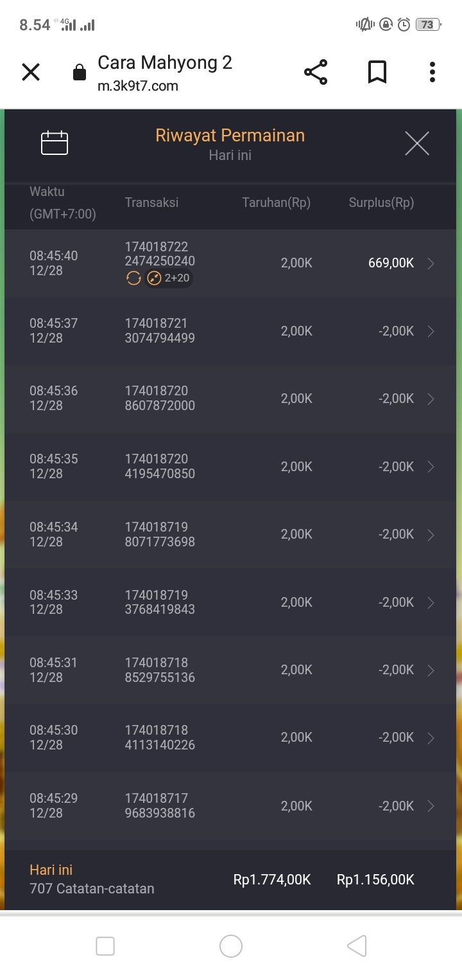Open transaction 174018719 3768419843 entry

click(x=160, y=602)
